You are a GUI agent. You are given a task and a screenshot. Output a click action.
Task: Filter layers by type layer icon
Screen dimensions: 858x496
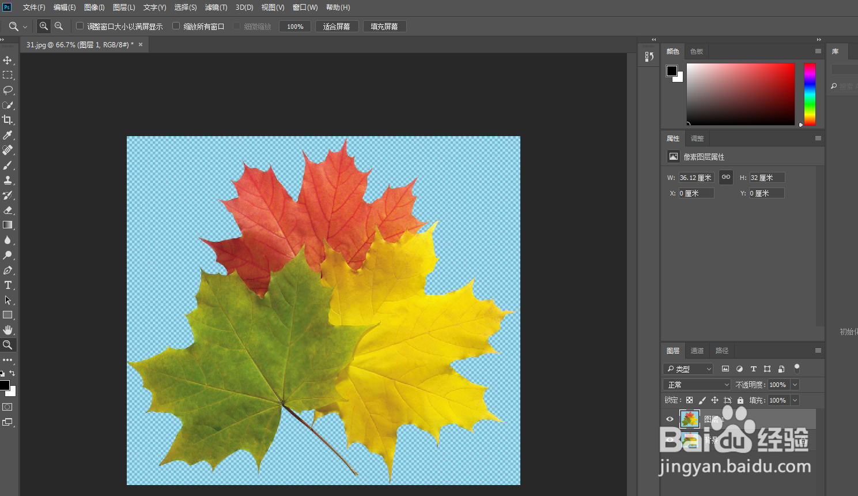coord(753,369)
